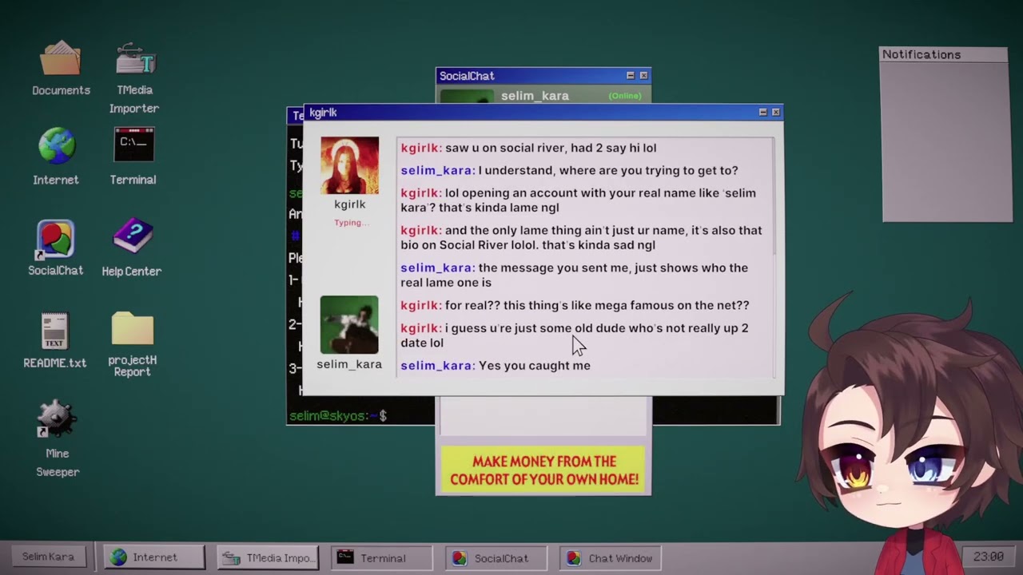The width and height of the screenshot is (1023, 575).
Task: Minimize the kgirlk chat window
Action: tap(762, 113)
